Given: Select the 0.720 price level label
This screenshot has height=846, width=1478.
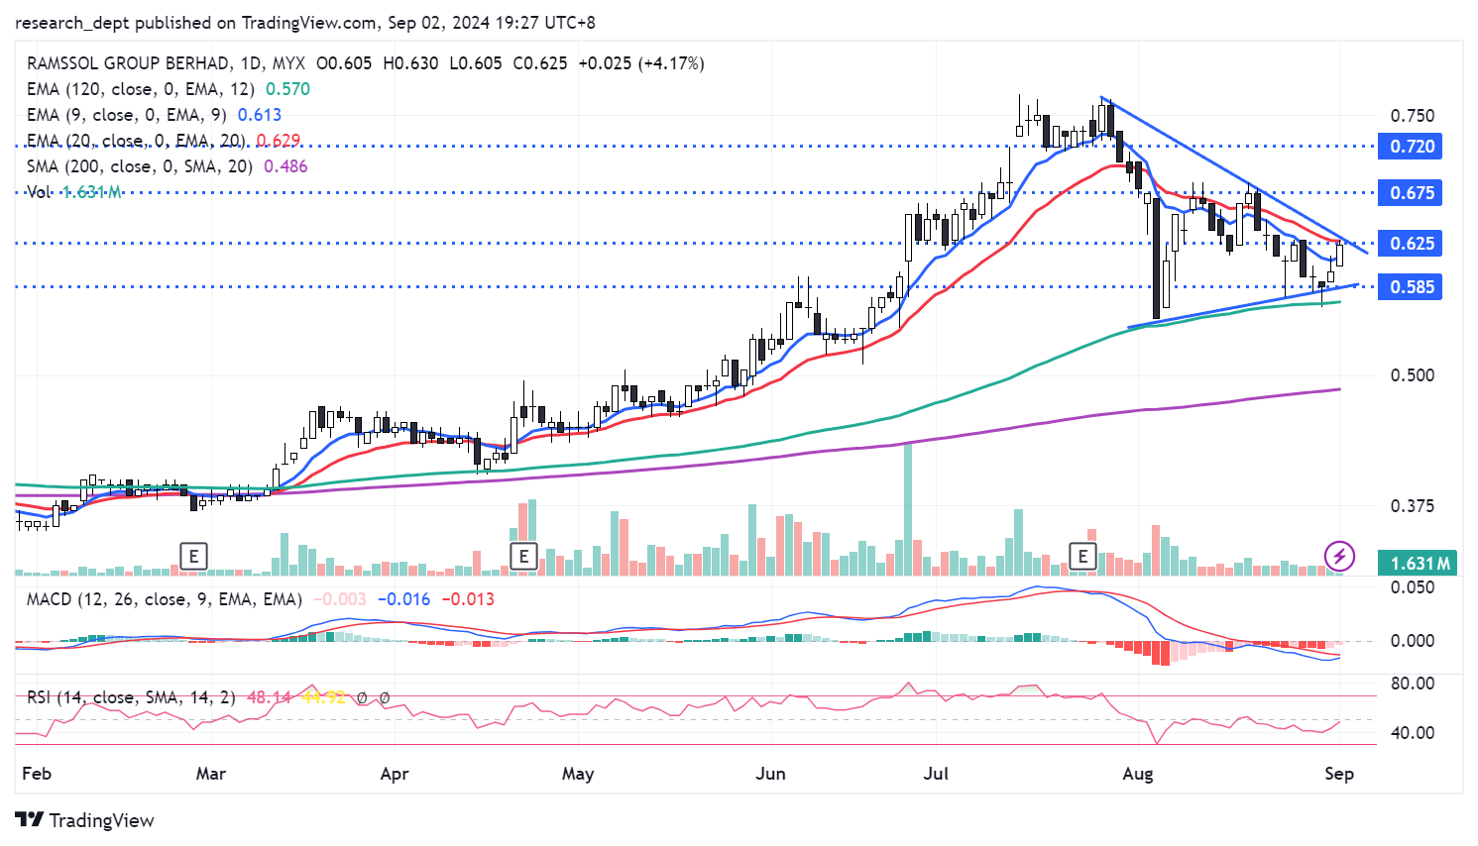Looking at the screenshot, I should pyautogui.click(x=1412, y=147).
